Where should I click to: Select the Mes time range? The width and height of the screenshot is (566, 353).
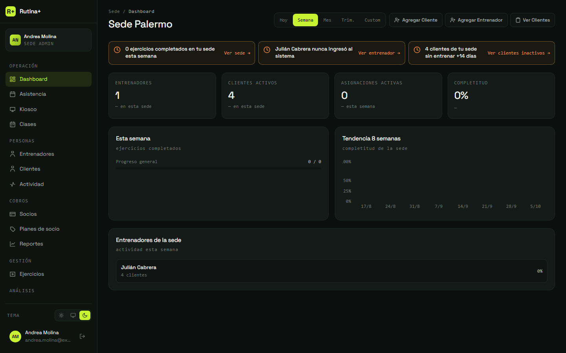327,20
